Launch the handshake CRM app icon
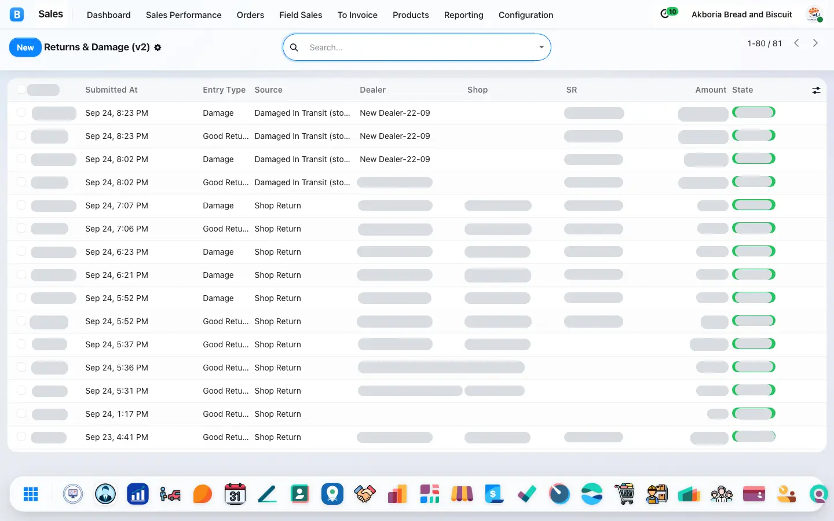This screenshot has height=521, width=834. (364, 494)
